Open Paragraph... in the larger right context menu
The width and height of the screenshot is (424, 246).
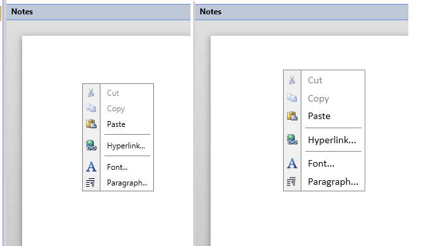coord(333,182)
